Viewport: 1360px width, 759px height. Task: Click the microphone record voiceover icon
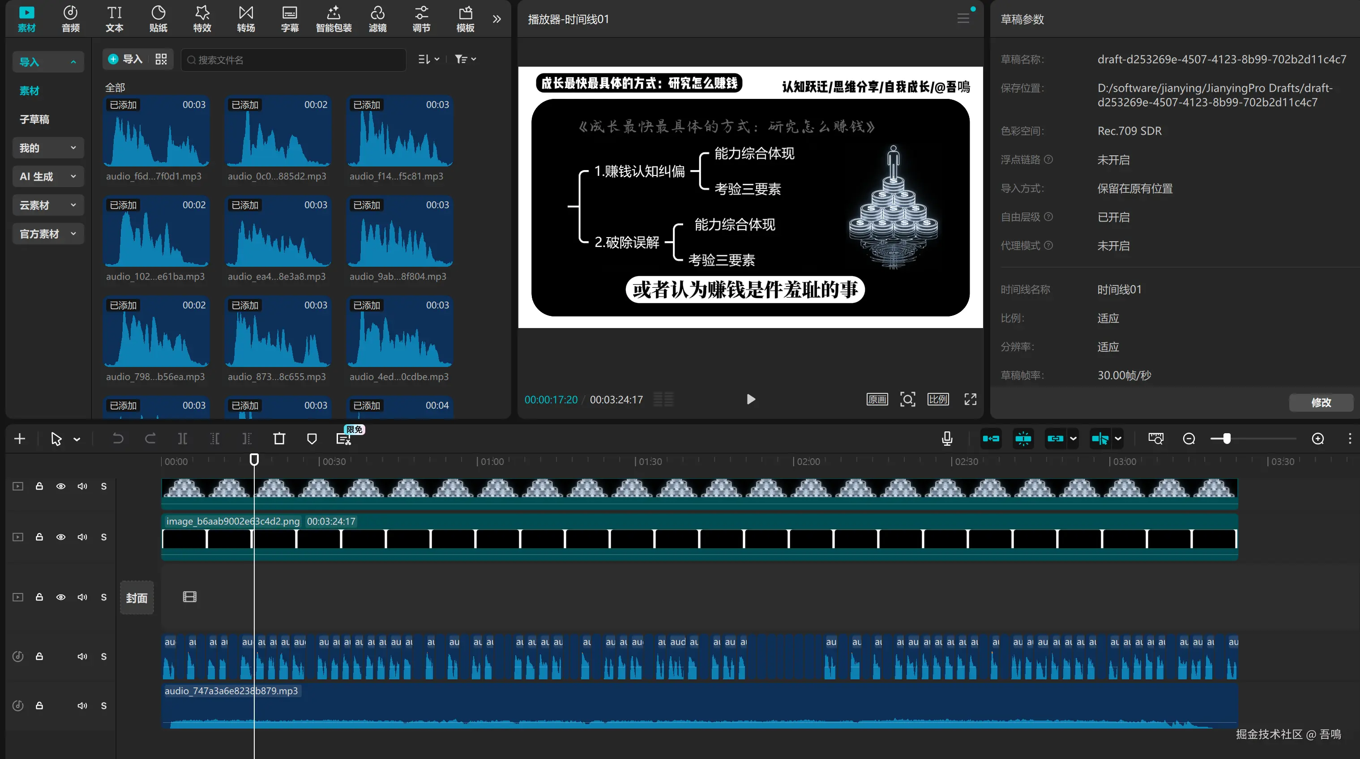[x=947, y=439]
